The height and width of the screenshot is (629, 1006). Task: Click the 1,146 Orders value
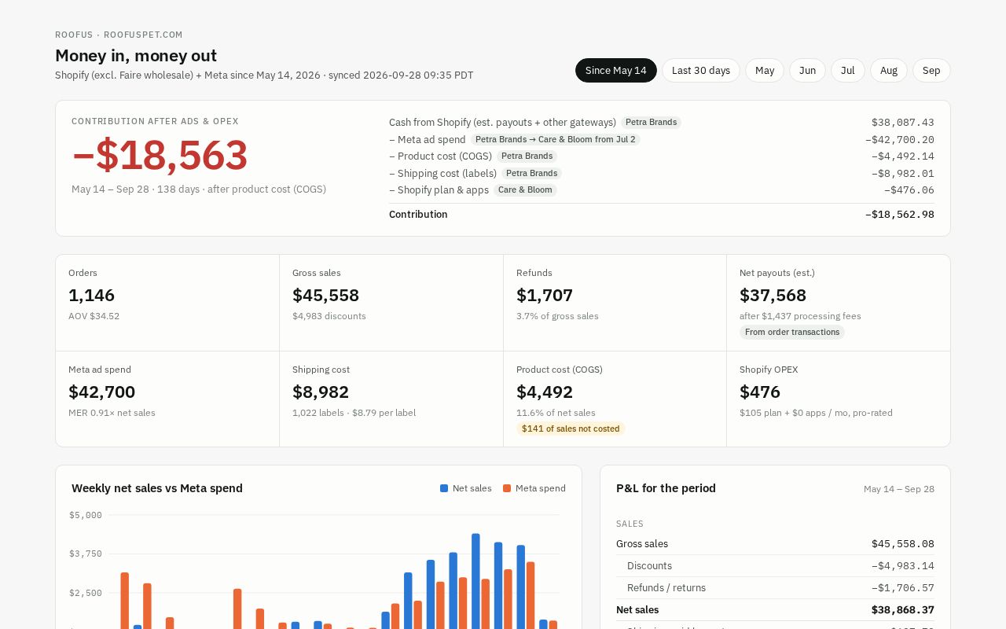pos(92,296)
